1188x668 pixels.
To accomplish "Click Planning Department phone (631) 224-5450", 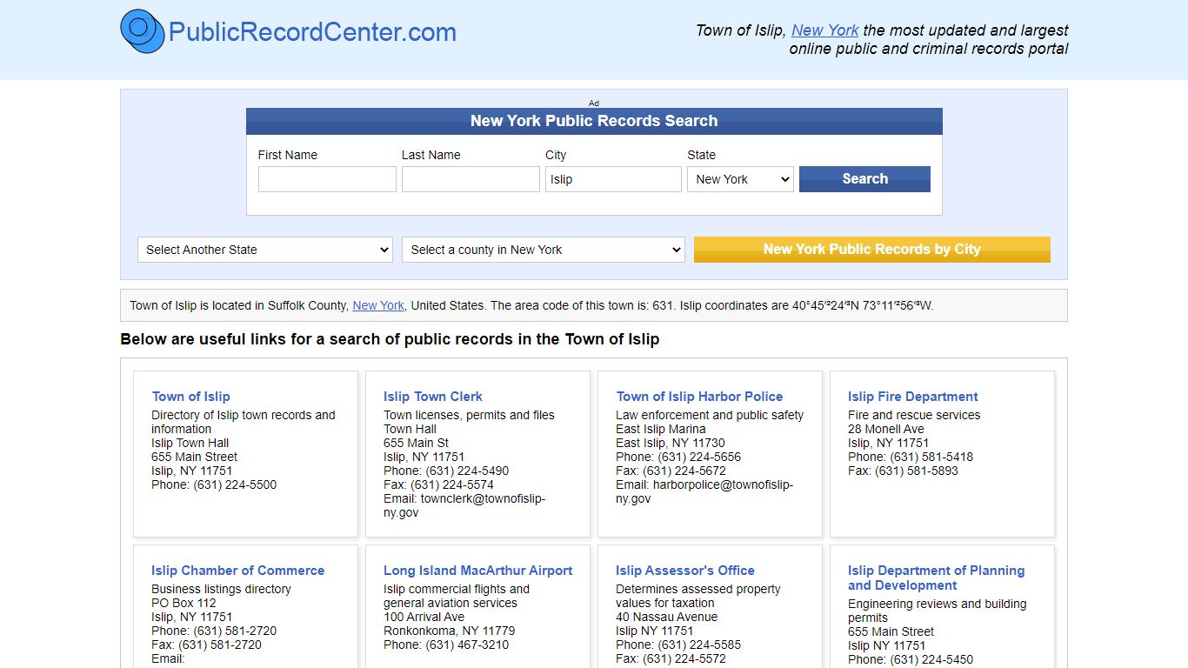I will point(931,659).
